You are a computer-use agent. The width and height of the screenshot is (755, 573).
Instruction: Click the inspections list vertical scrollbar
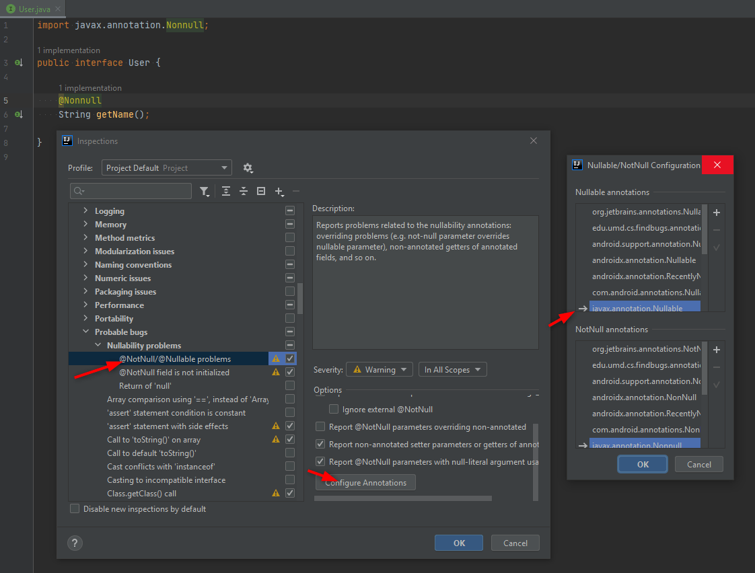(x=300, y=299)
